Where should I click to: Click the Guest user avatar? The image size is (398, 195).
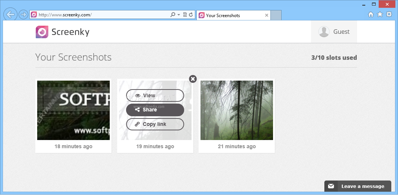tap(324, 32)
